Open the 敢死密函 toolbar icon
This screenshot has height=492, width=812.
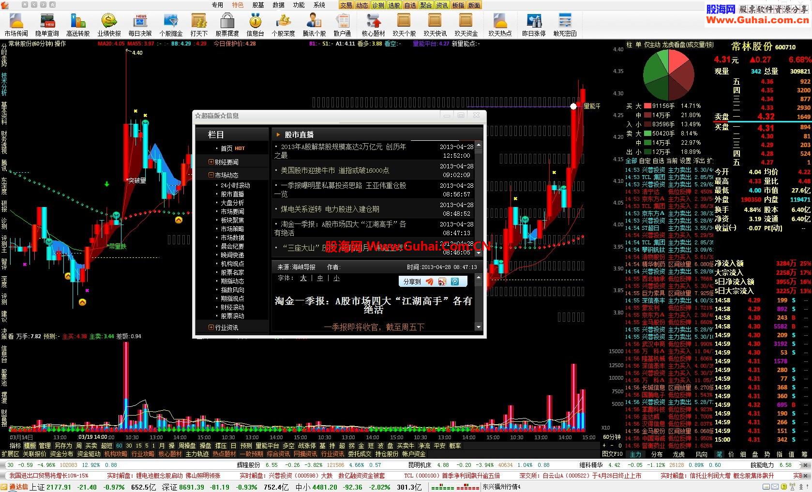pos(565,25)
